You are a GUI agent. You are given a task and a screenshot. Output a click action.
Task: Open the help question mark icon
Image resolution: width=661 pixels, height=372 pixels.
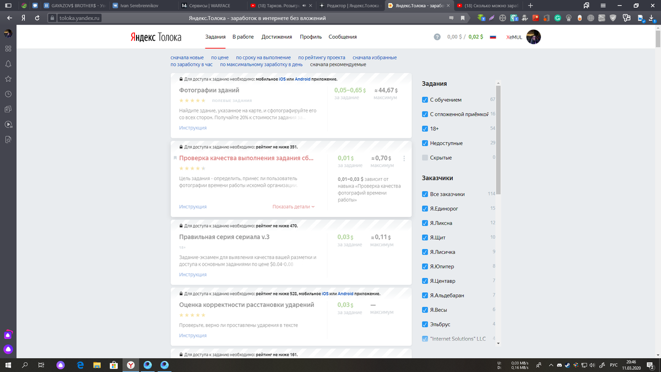coord(437,37)
